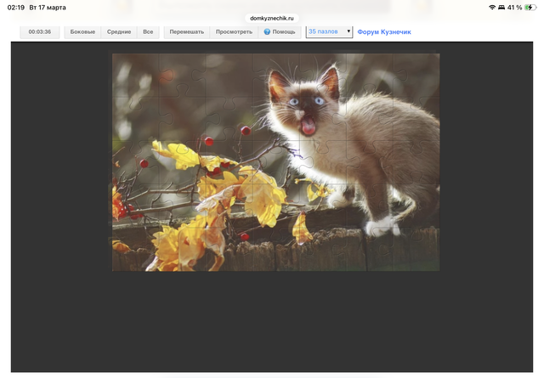Tap the 02:19 clock in status bar
Viewport: 544px width, 378px height.
(x=15, y=7)
